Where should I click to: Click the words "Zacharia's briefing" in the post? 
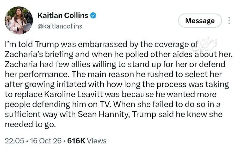pos(39,55)
